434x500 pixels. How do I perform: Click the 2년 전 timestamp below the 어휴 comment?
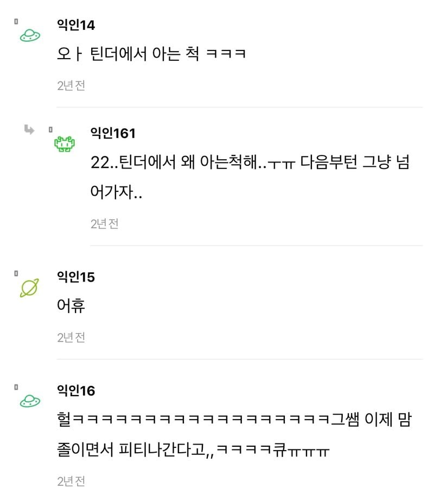[x=71, y=337]
